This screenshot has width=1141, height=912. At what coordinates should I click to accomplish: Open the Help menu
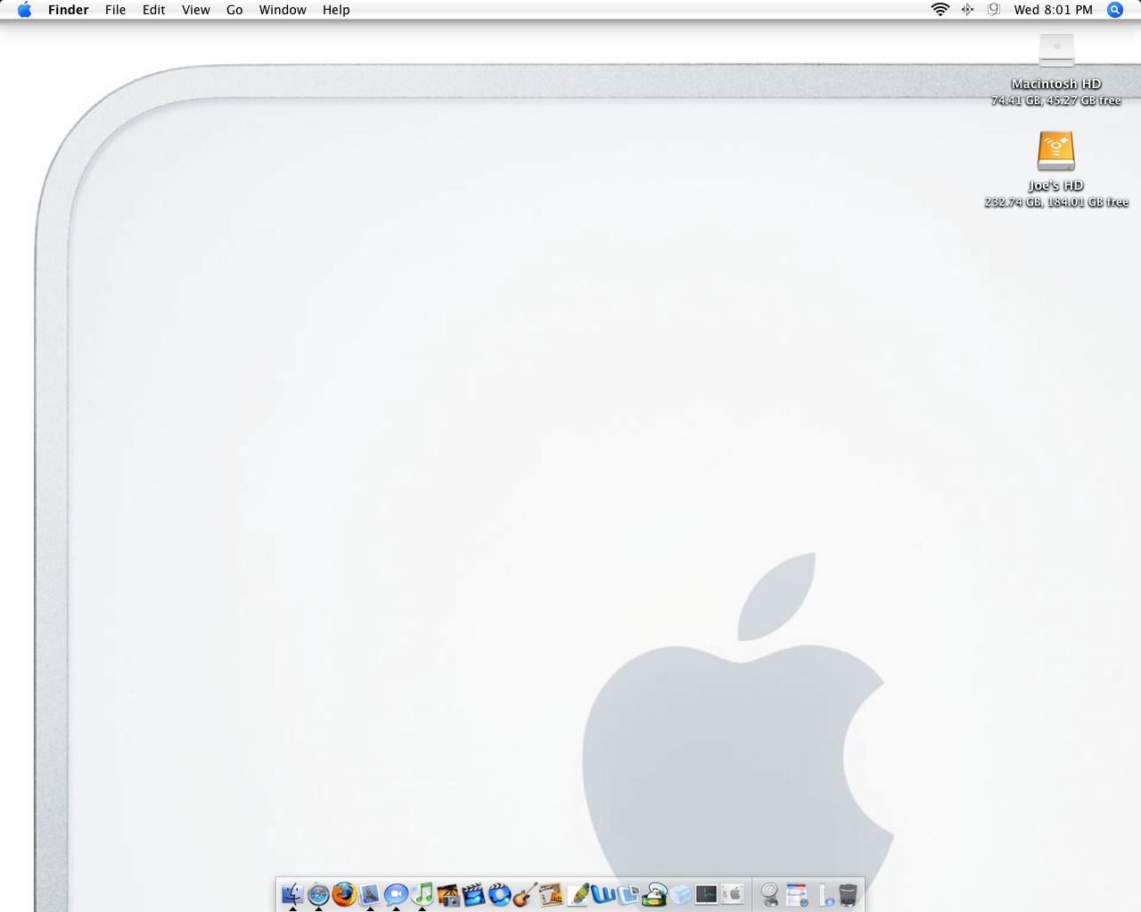pyautogui.click(x=336, y=10)
